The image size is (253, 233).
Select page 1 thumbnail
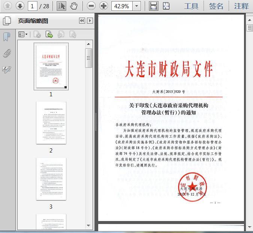[51, 66]
